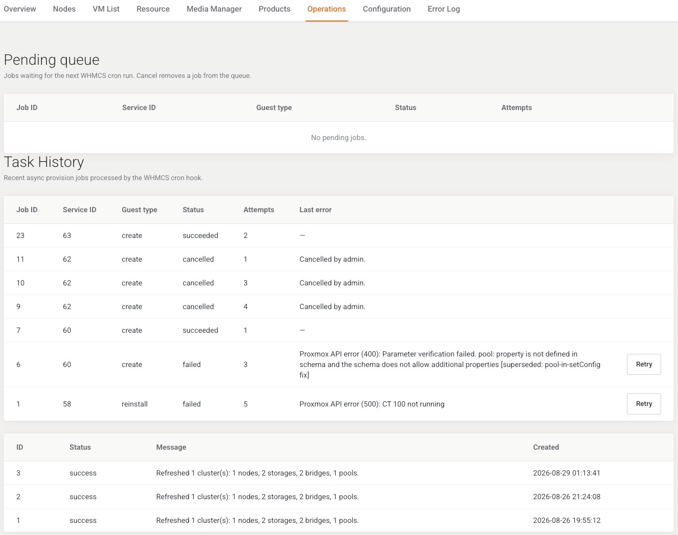This screenshot has width=678, height=535.
Task: Click 'succeeded' status of job 23
Action: pos(200,235)
